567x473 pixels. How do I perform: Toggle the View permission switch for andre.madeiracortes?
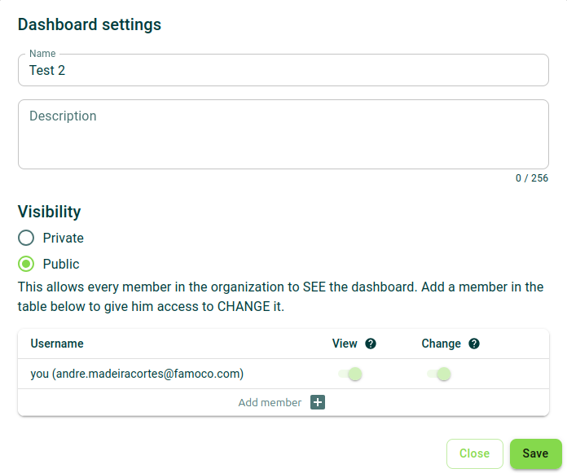pos(350,374)
